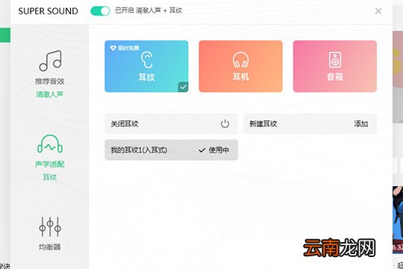Click the headphones icon on 耳机 card
This screenshot has height=269, width=403.
coord(240,60)
